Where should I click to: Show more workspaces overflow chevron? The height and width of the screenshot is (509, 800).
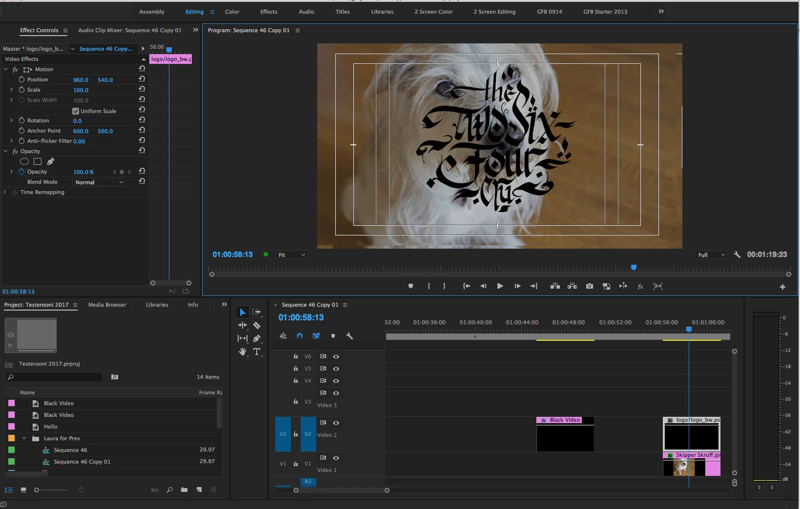(x=661, y=11)
